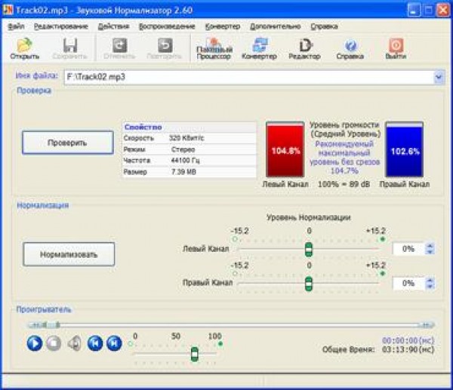Open the Файл menu
Image resolution: width=453 pixels, height=390 pixels.
click(16, 26)
